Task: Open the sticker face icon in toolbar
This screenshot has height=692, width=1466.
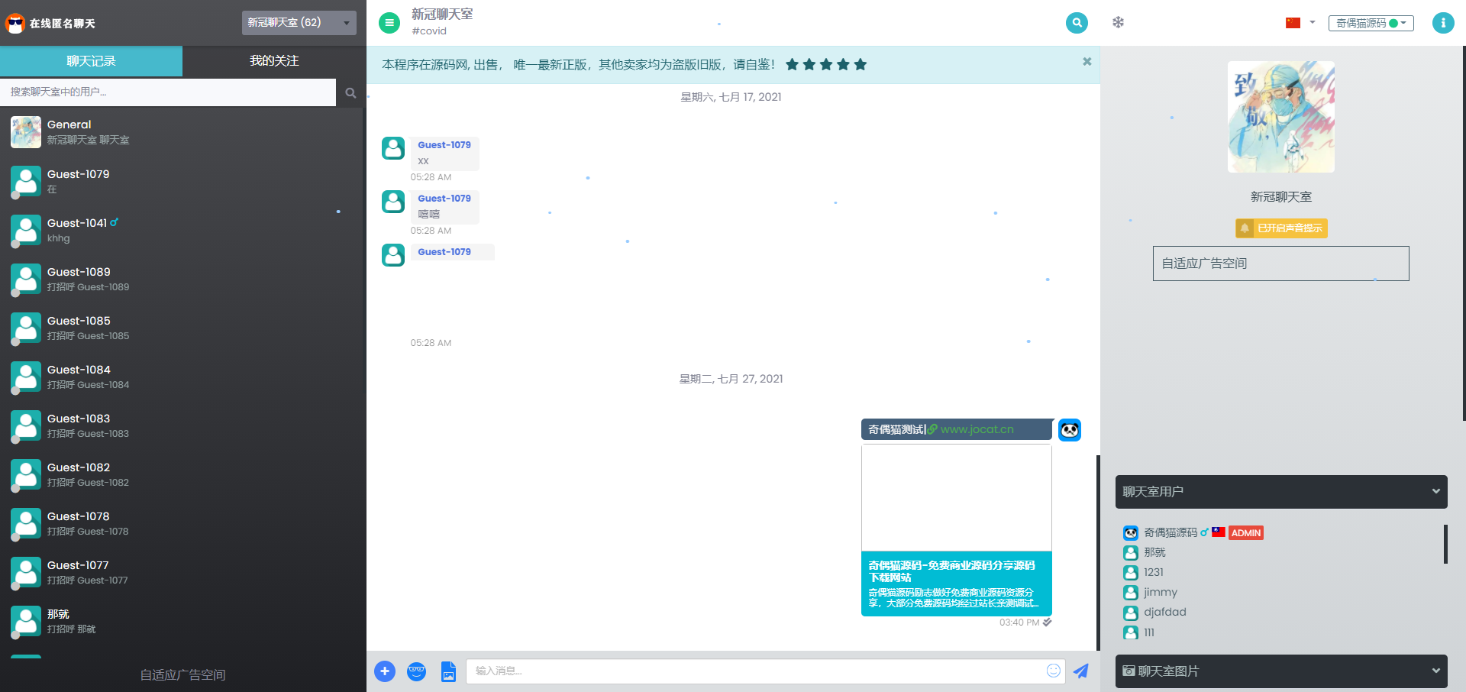Action: (x=416, y=671)
